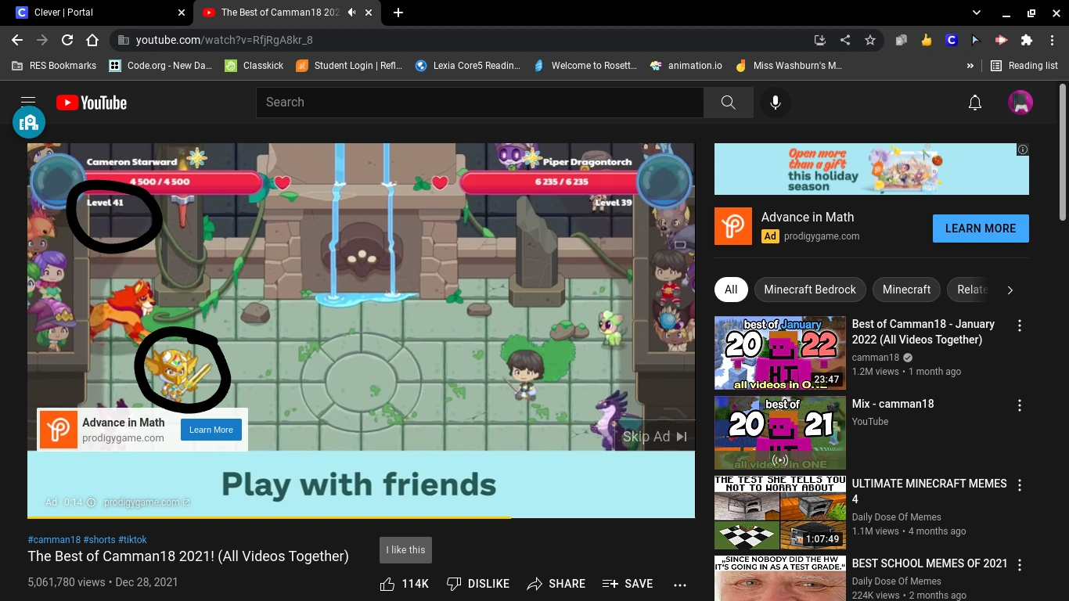Screen dimensions: 1069x601
Task: Open the Reading list
Action: click(x=1024, y=66)
